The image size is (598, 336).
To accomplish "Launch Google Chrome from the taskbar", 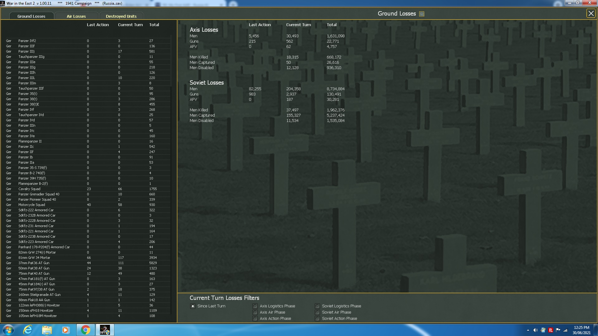I will 85,329.
